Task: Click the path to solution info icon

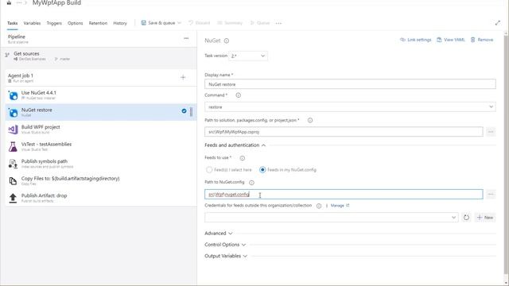Action: (x=310, y=120)
